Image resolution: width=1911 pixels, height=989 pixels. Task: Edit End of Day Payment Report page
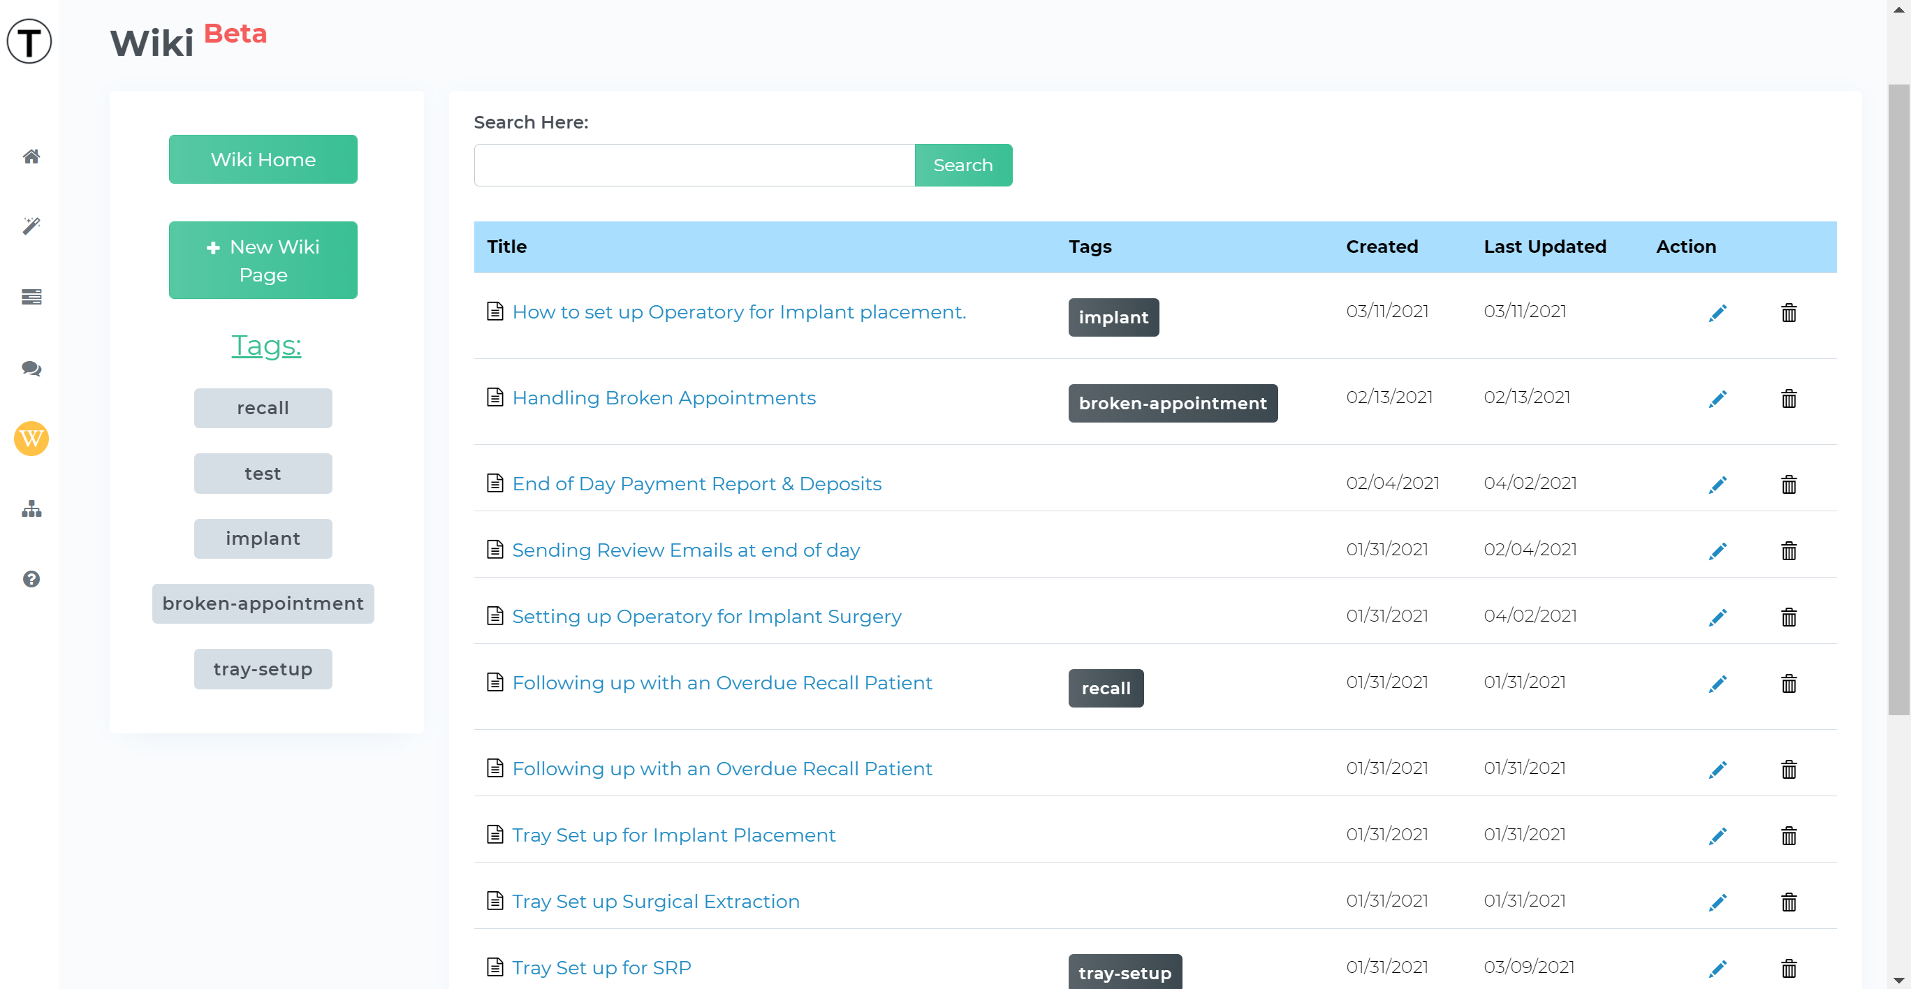click(x=1718, y=485)
